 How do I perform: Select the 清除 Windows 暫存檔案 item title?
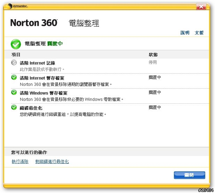coord(44,93)
